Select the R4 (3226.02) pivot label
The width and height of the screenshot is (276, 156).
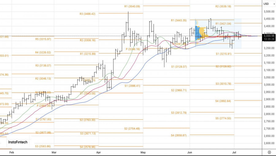tap(43, 53)
